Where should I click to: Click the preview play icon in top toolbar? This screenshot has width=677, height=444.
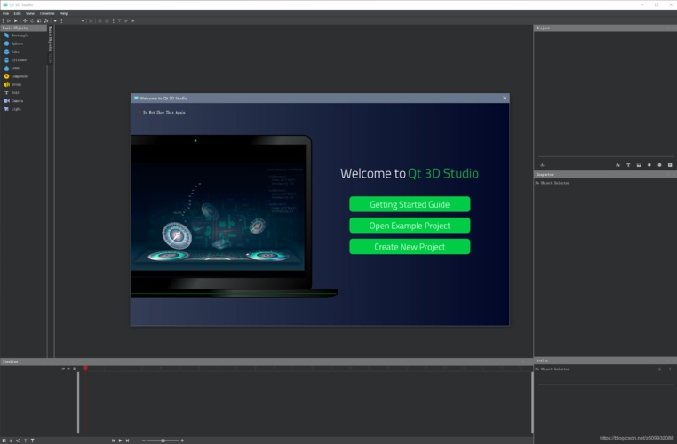(126, 20)
